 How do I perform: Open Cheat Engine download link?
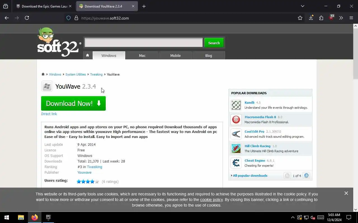[x=255, y=161]
